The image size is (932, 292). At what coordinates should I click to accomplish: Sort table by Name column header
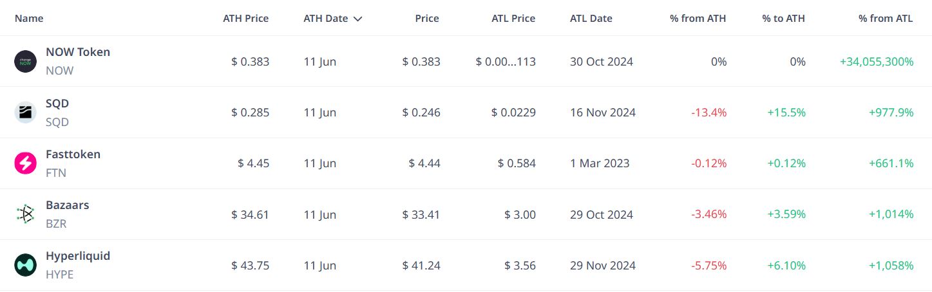pos(29,18)
